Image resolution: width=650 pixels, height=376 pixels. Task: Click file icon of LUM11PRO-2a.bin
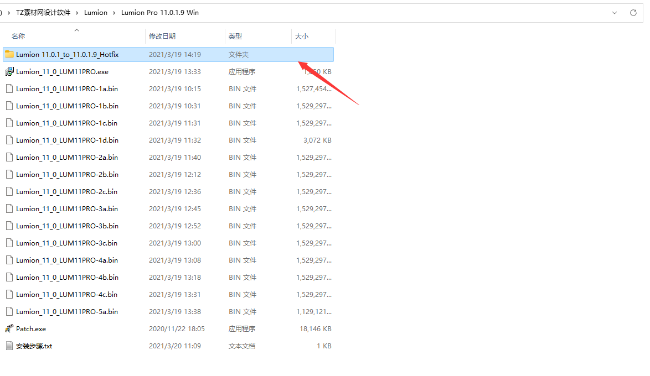(x=9, y=158)
